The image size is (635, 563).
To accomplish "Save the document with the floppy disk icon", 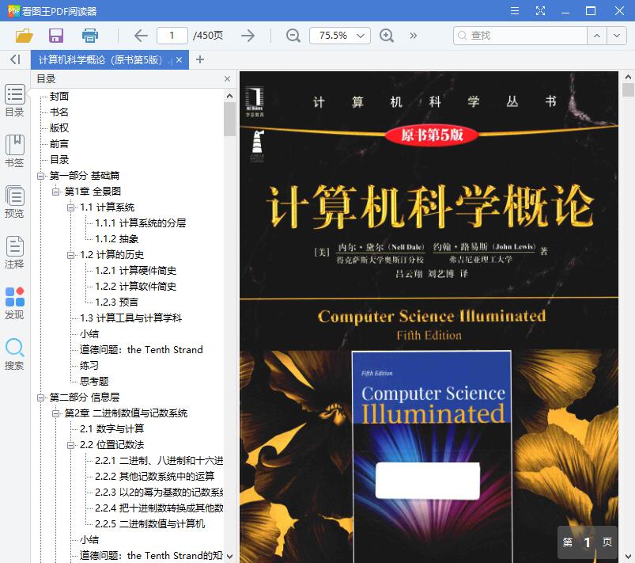I will click(x=56, y=36).
